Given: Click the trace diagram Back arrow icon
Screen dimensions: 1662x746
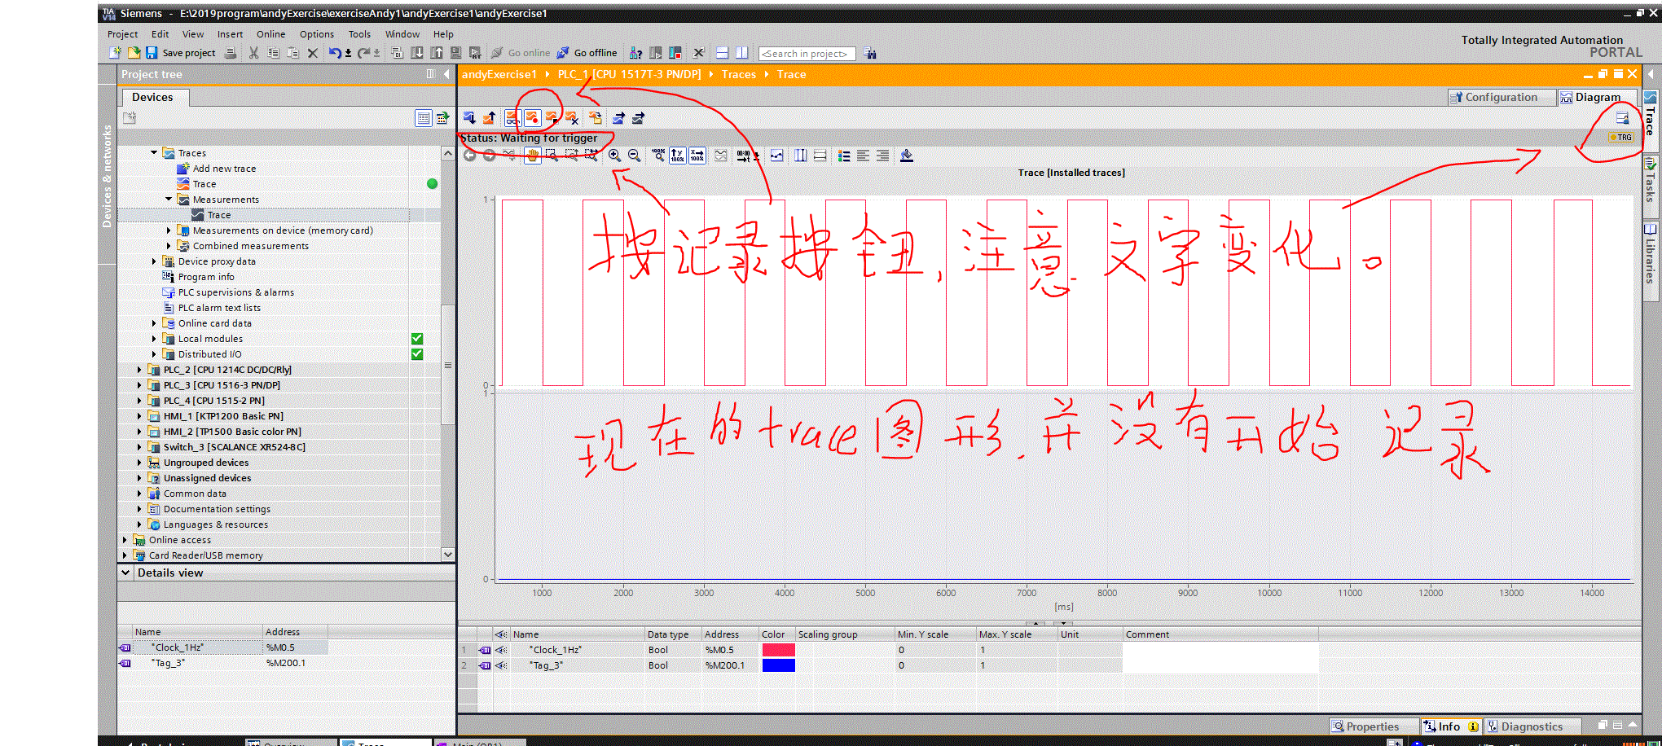Looking at the screenshot, I should 470,156.
